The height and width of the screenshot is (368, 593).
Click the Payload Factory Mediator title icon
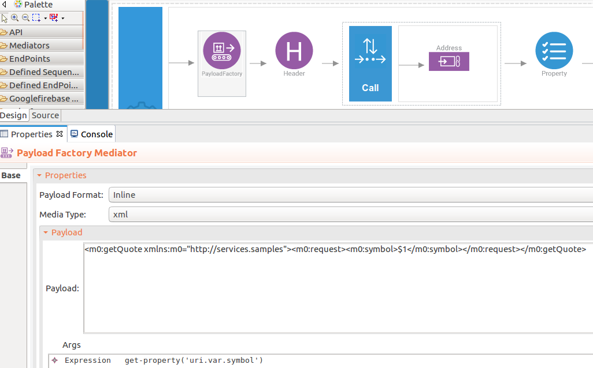click(x=7, y=152)
